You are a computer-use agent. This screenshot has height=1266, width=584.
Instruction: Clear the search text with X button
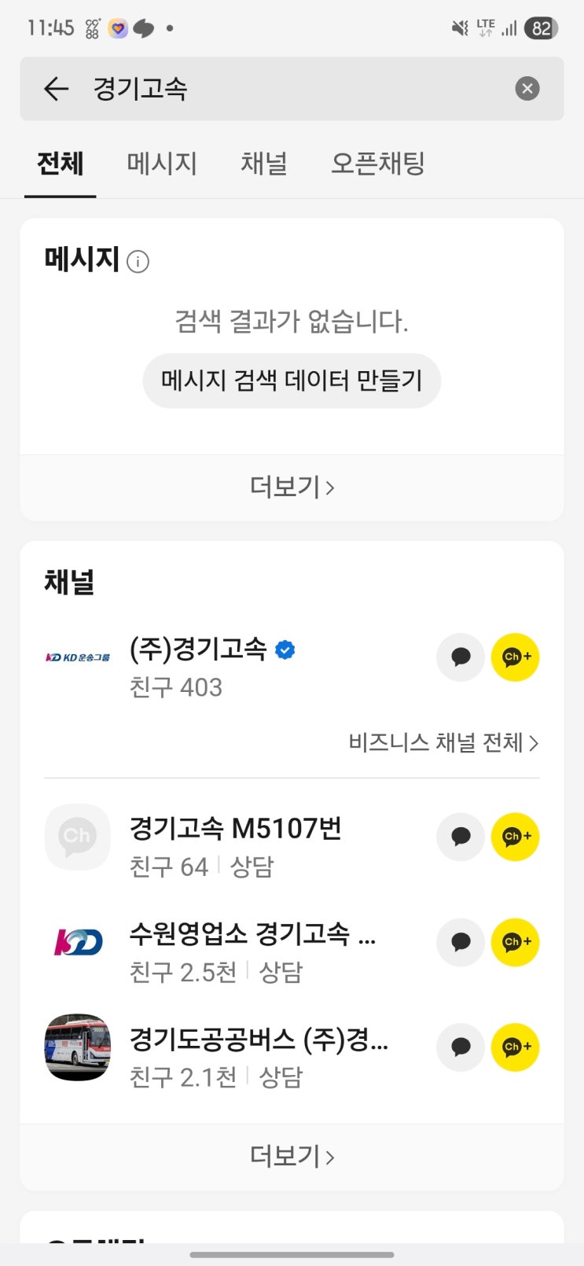[x=527, y=89]
